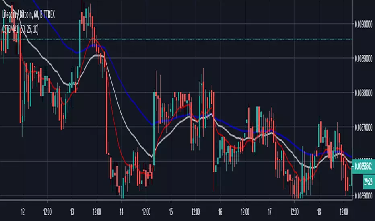This screenshot has width=375, height=221.
Task: Click the 12:00 label between 16 and 17
Action: [245, 212]
